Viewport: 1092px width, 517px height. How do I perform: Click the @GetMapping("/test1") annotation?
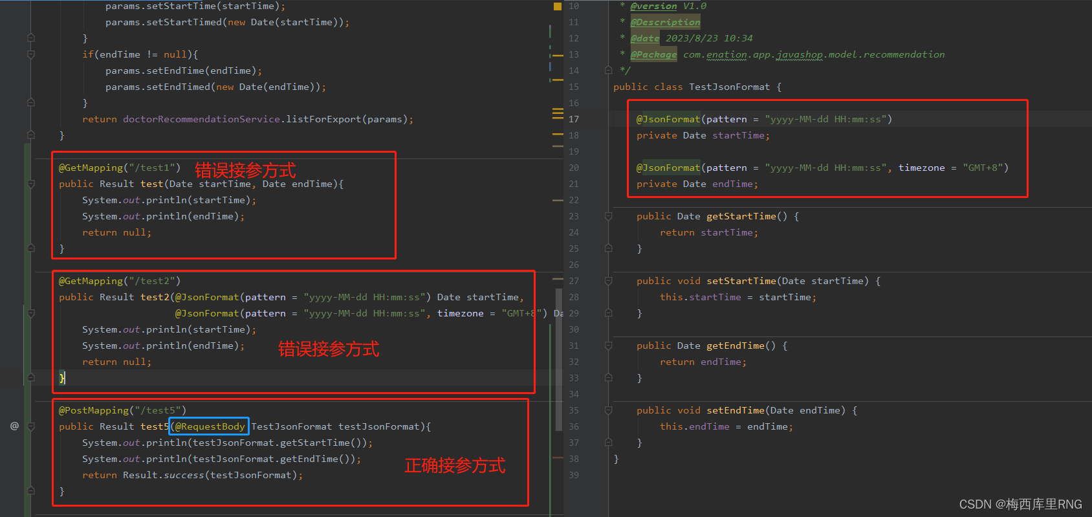pyautogui.click(x=120, y=168)
